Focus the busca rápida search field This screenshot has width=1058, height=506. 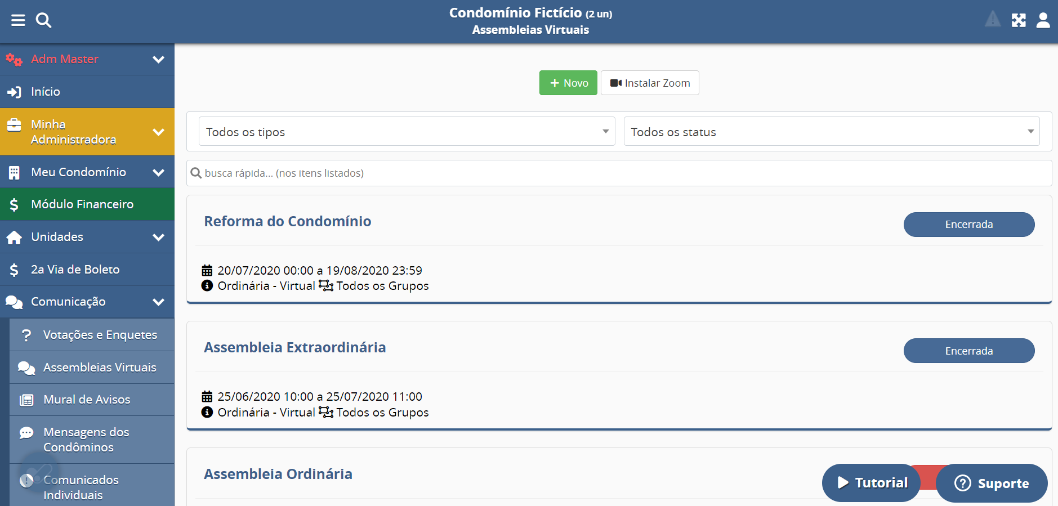point(619,173)
